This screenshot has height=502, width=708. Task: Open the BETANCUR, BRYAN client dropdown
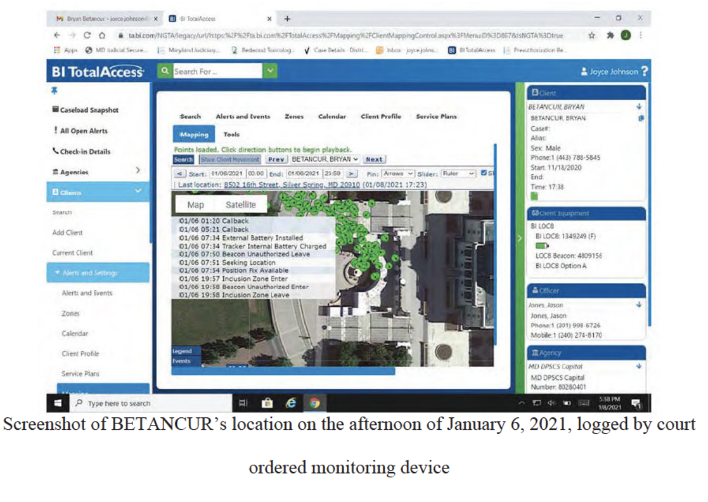325,159
